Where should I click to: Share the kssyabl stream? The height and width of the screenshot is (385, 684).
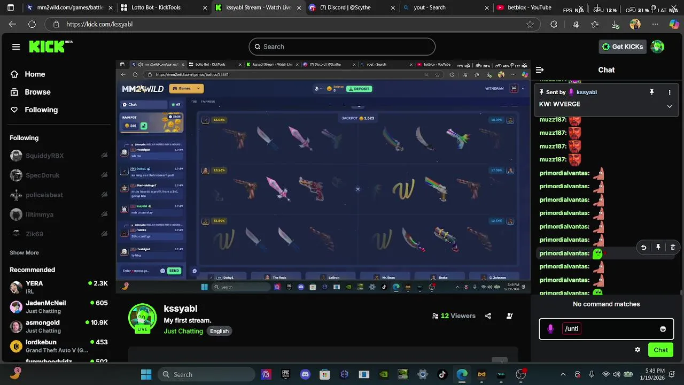click(488, 316)
